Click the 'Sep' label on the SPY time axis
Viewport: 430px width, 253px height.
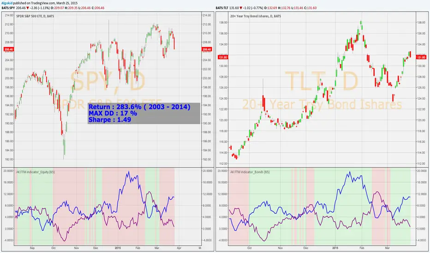(32, 248)
